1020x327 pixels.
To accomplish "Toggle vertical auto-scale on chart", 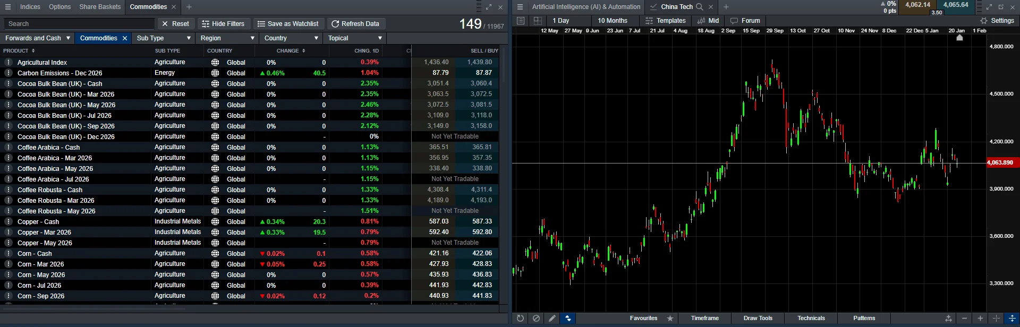I will [1013, 319].
